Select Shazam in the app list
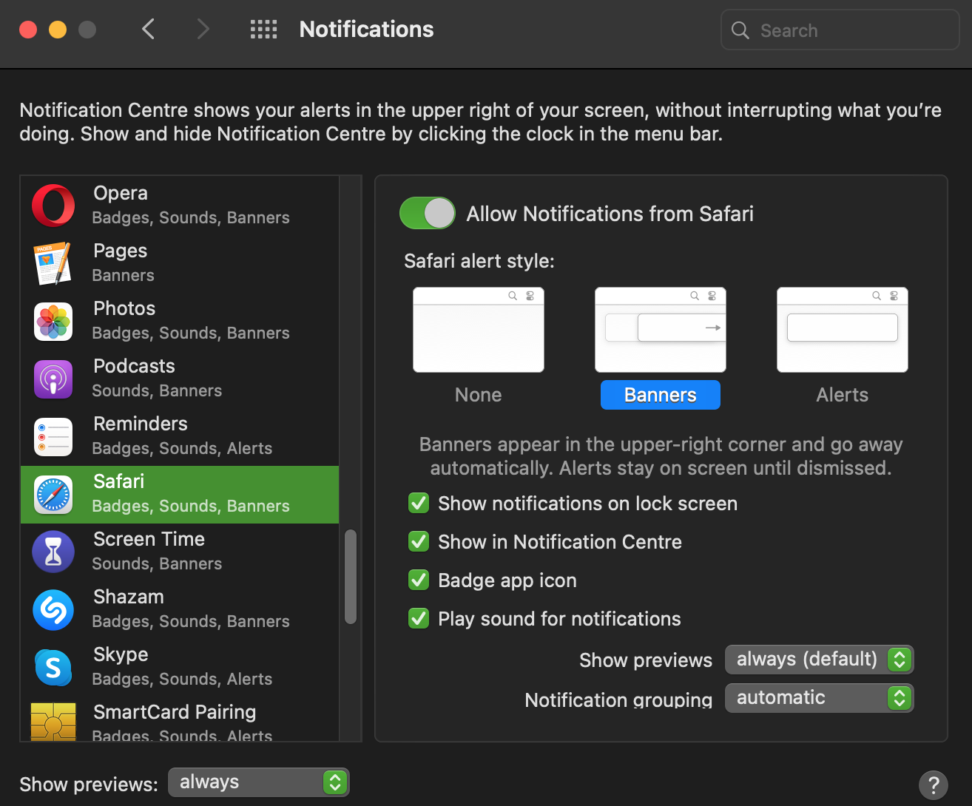 pos(180,609)
